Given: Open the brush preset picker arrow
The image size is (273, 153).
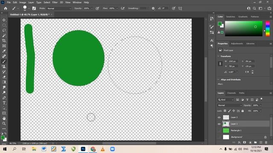Looking at the screenshot, I should 29,8.
